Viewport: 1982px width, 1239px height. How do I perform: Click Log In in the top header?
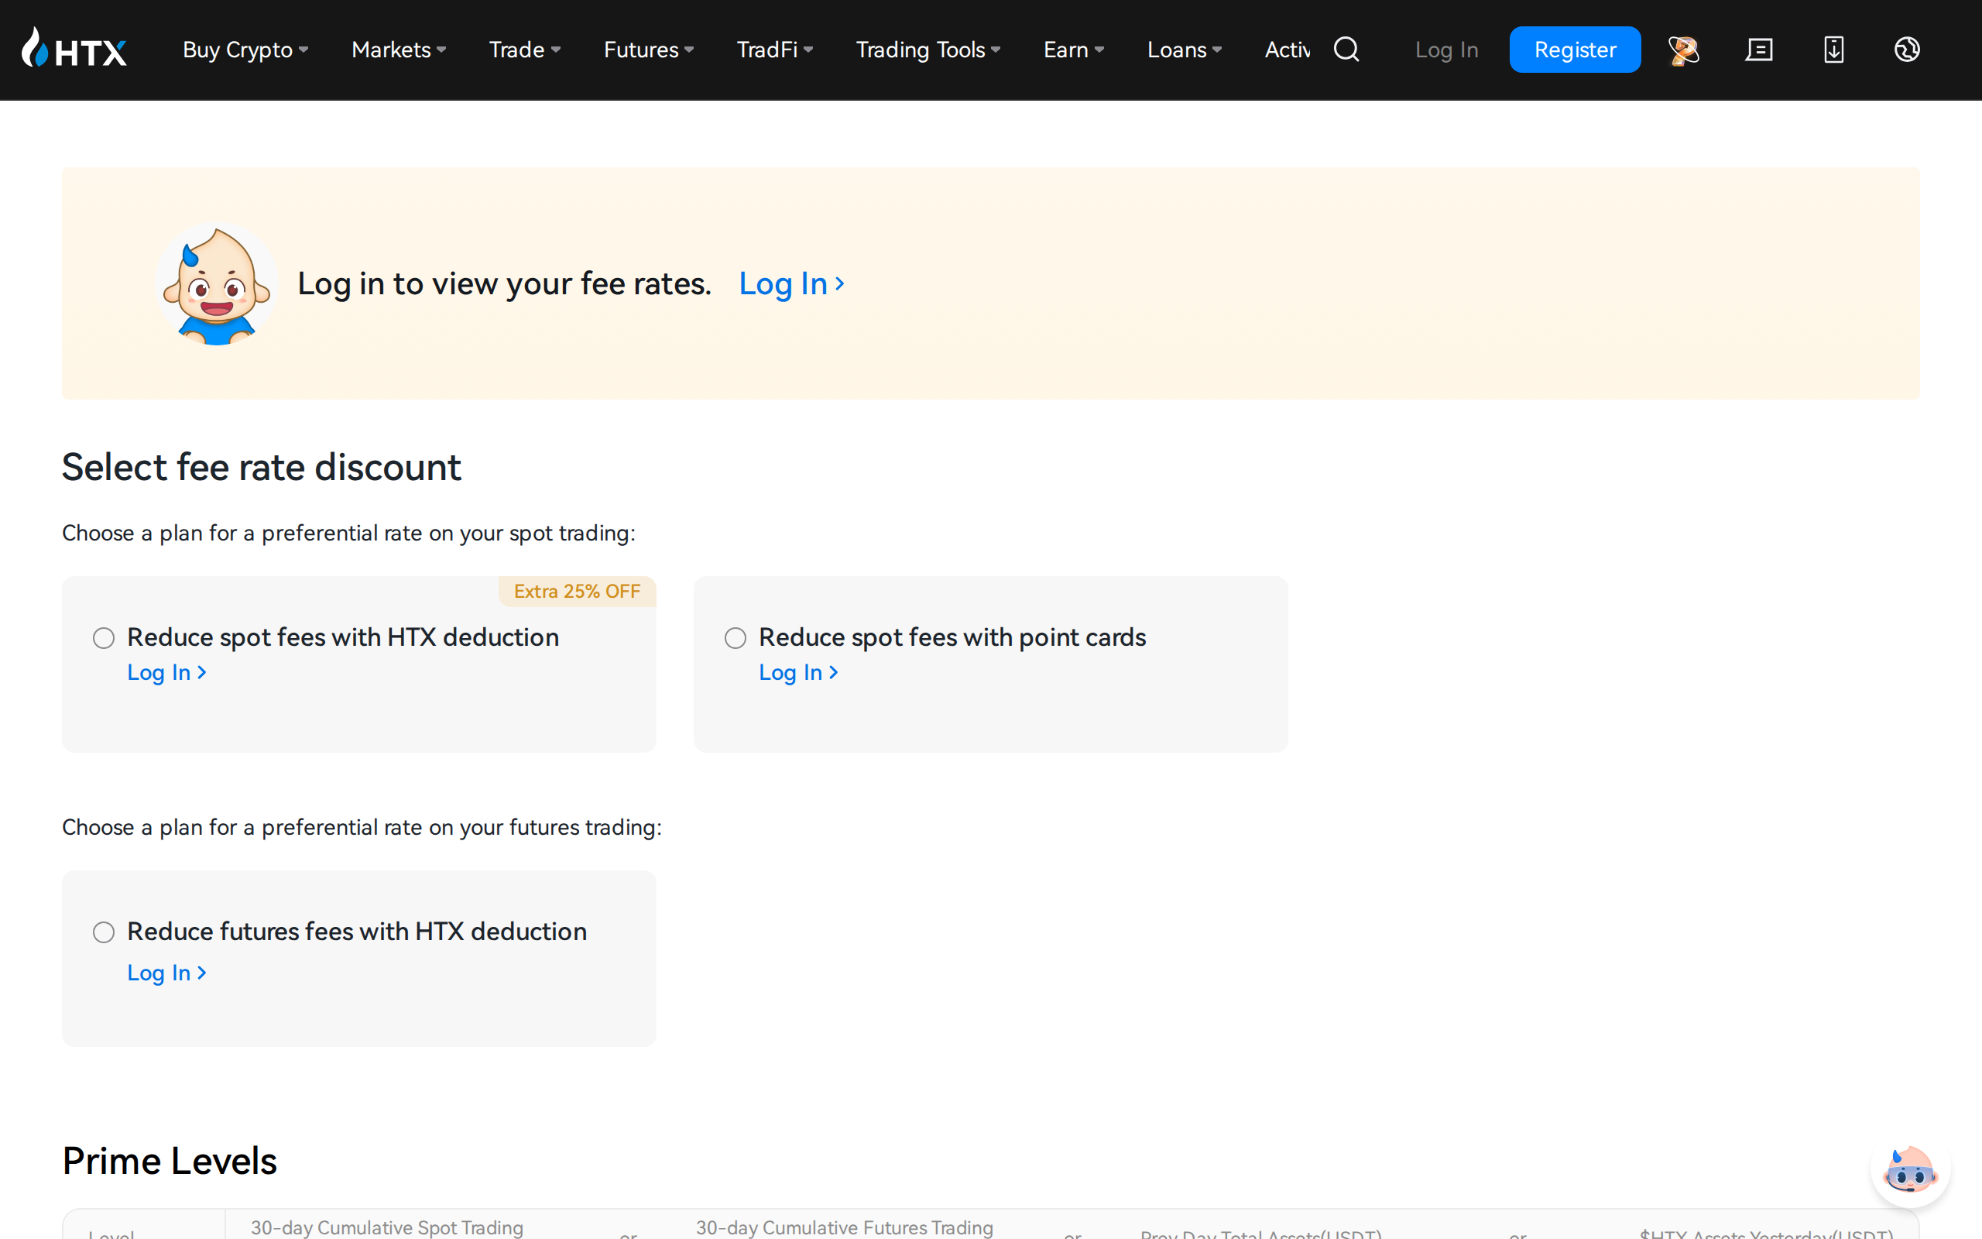click(x=1446, y=50)
